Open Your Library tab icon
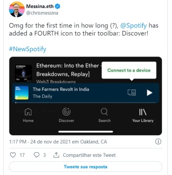 (143, 112)
